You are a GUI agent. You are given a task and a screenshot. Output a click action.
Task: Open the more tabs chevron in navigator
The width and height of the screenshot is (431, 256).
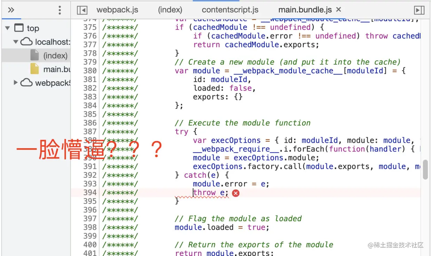click(11, 10)
